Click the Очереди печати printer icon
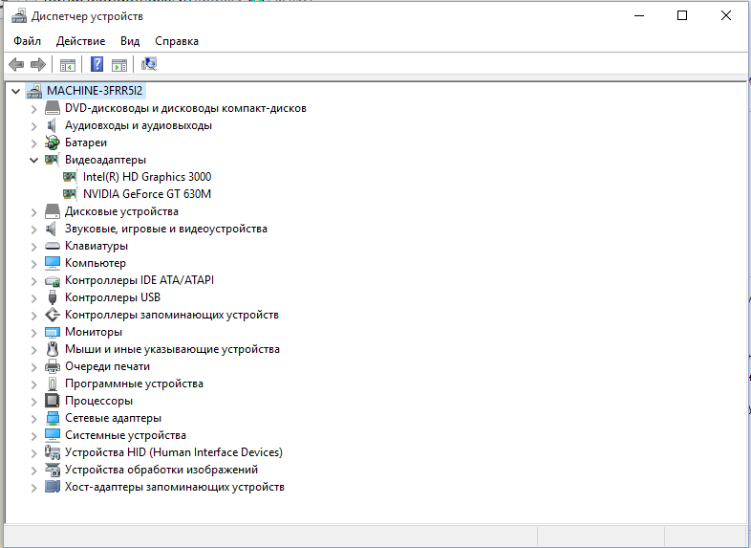 (x=53, y=366)
